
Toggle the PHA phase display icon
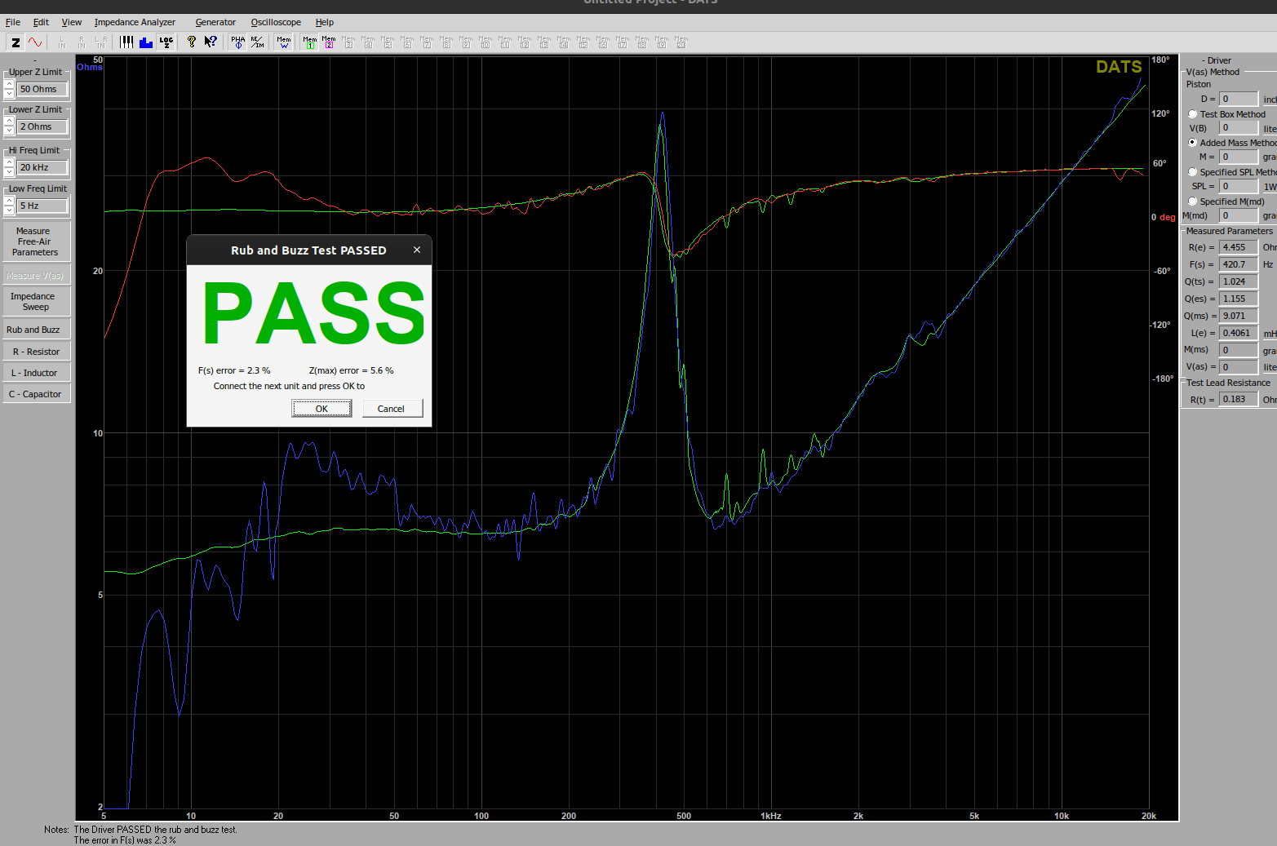coord(237,42)
